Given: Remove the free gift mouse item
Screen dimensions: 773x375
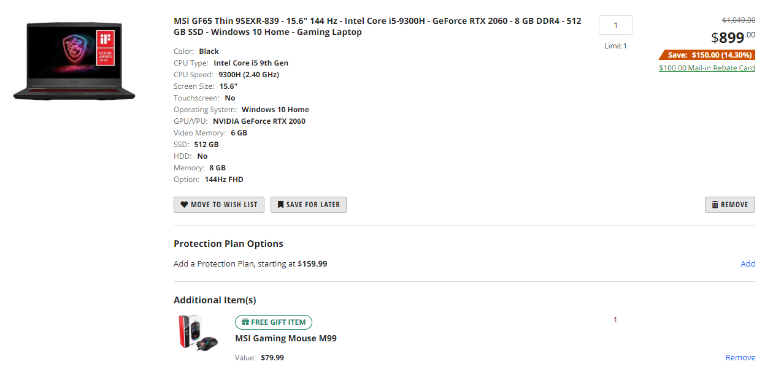Looking at the screenshot, I should click(740, 357).
